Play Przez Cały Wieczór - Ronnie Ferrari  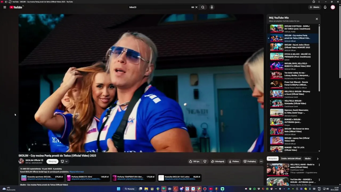293,85
